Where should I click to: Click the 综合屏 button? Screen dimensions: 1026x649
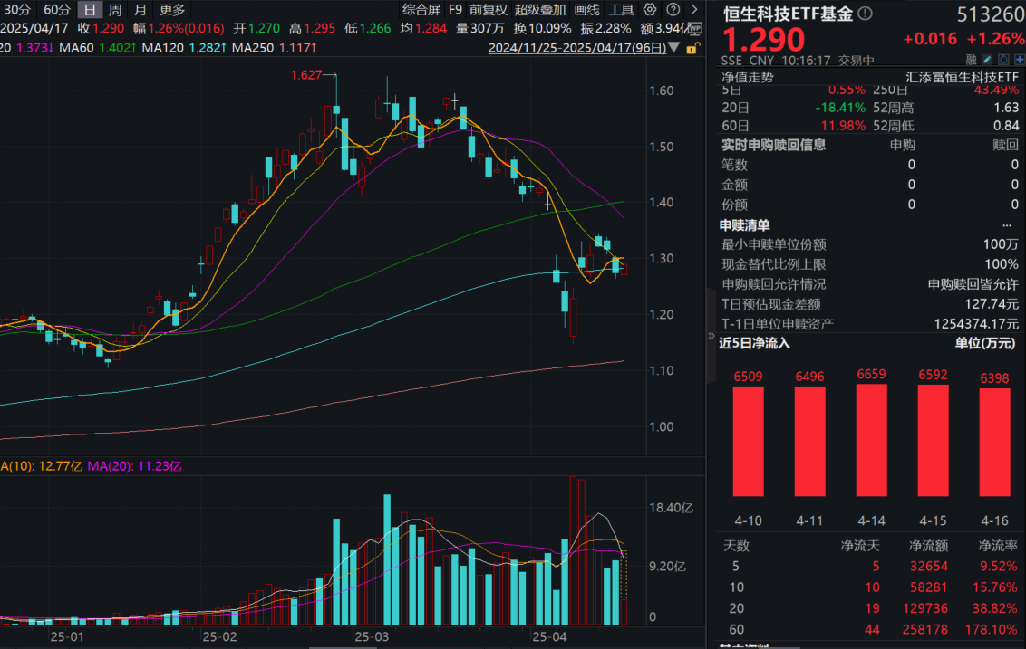421,9
